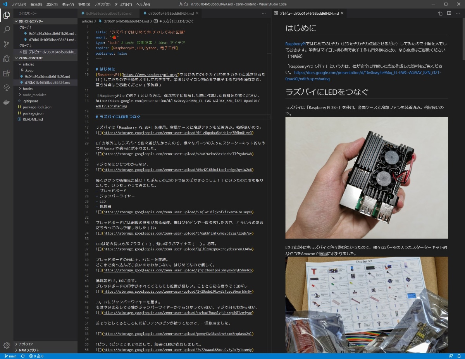This screenshot has width=465, height=359.
Task: Click the synchronize changes icon in status bar
Action: [23, 356]
